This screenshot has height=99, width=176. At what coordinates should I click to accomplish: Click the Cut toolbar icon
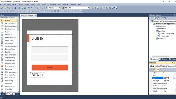tap(19, 8)
